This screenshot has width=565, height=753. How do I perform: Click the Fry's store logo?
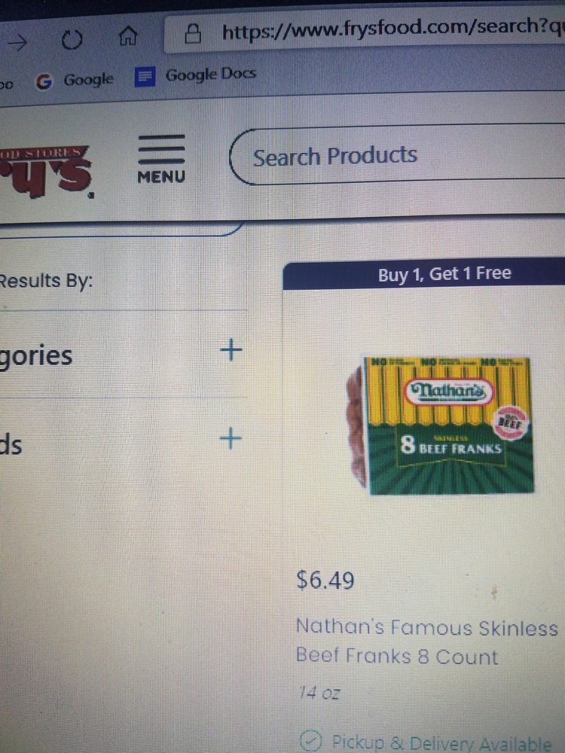point(47,173)
